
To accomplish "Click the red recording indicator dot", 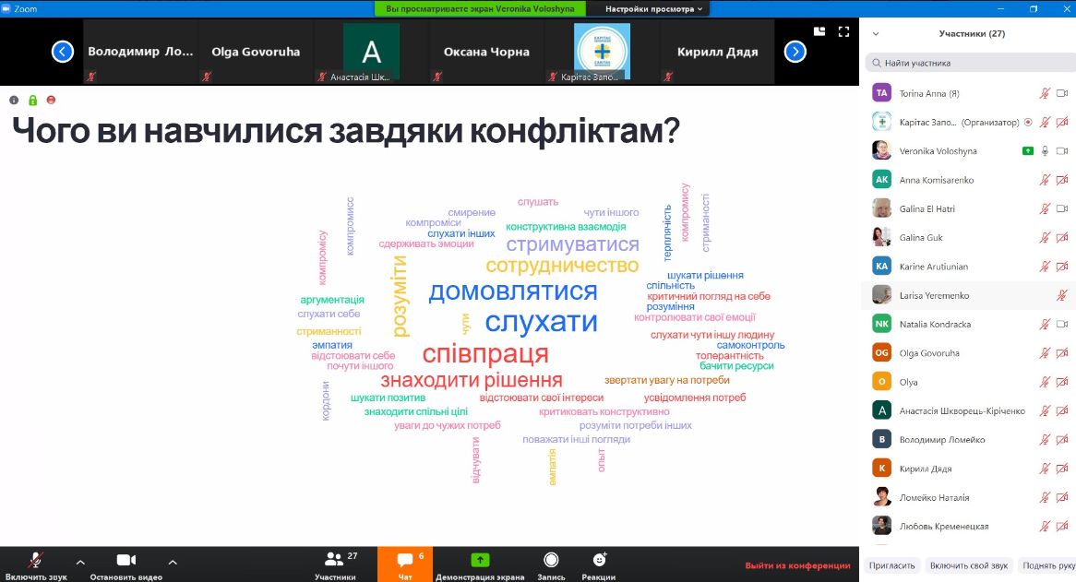I will point(51,101).
